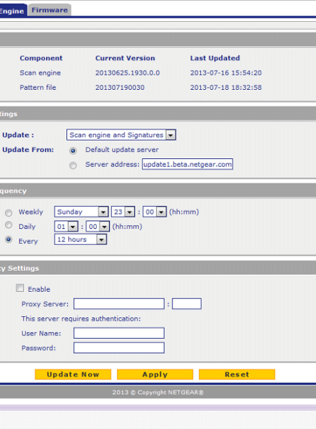This screenshot has height=429, width=316.
Task: Click the Server address input field
Action: pyautogui.click(x=188, y=164)
